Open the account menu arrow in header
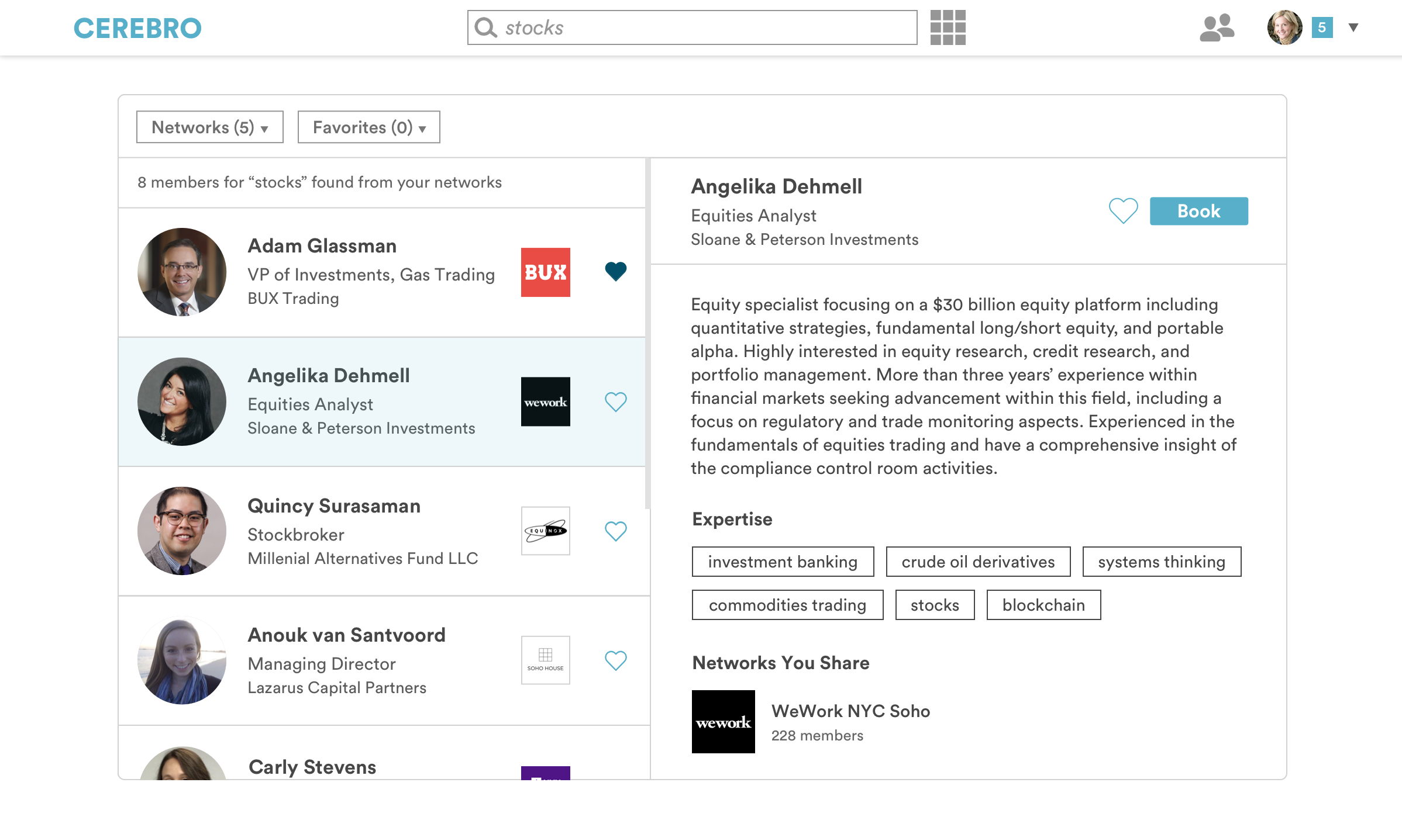 (1353, 27)
